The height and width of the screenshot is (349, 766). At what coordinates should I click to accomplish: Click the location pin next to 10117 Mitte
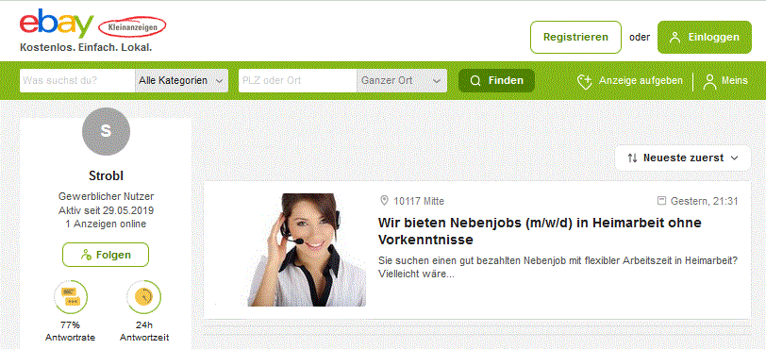(385, 201)
